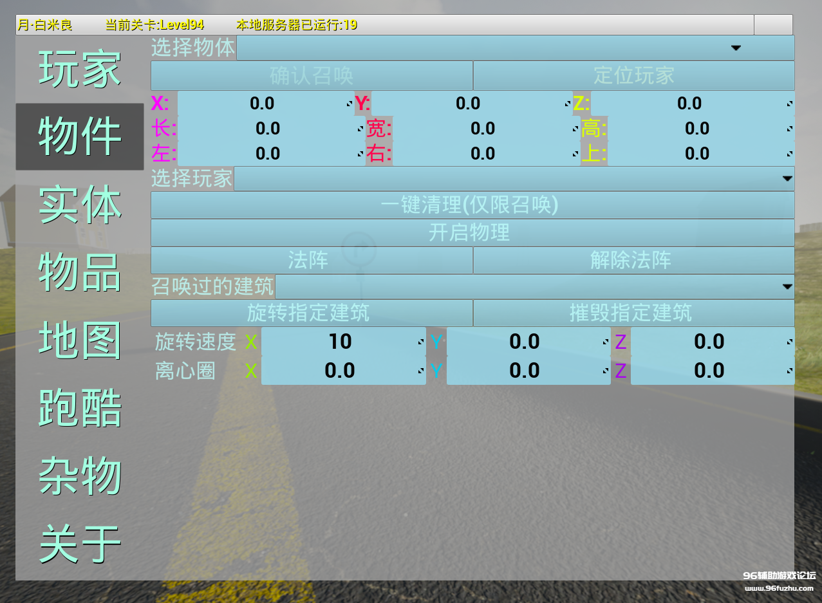Expand the 选择玩家 dropdown
The width and height of the screenshot is (822, 603).
(x=514, y=179)
